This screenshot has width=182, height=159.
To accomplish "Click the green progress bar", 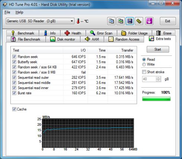I will [x=156, y=99].
